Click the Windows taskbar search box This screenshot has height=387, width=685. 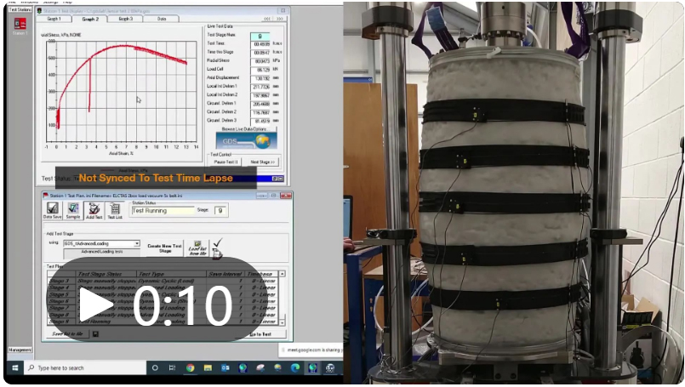pos(85,367)
